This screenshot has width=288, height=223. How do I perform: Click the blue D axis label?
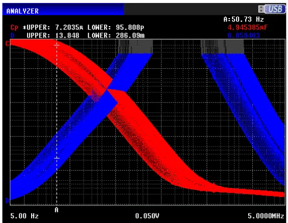pyautogui.click(x=7, y=200)
